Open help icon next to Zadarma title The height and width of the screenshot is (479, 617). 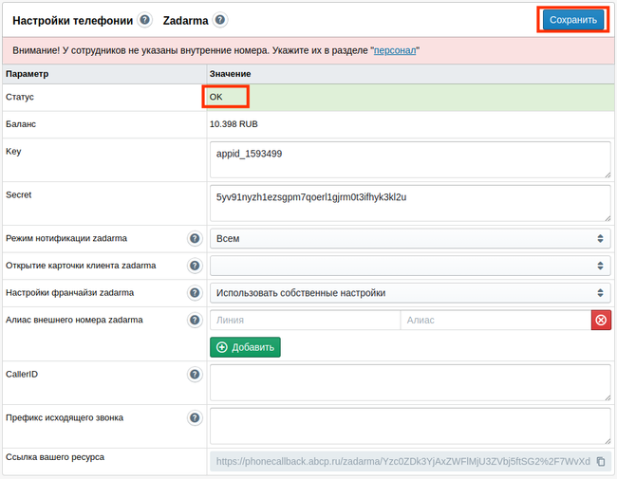coord(220,20)
